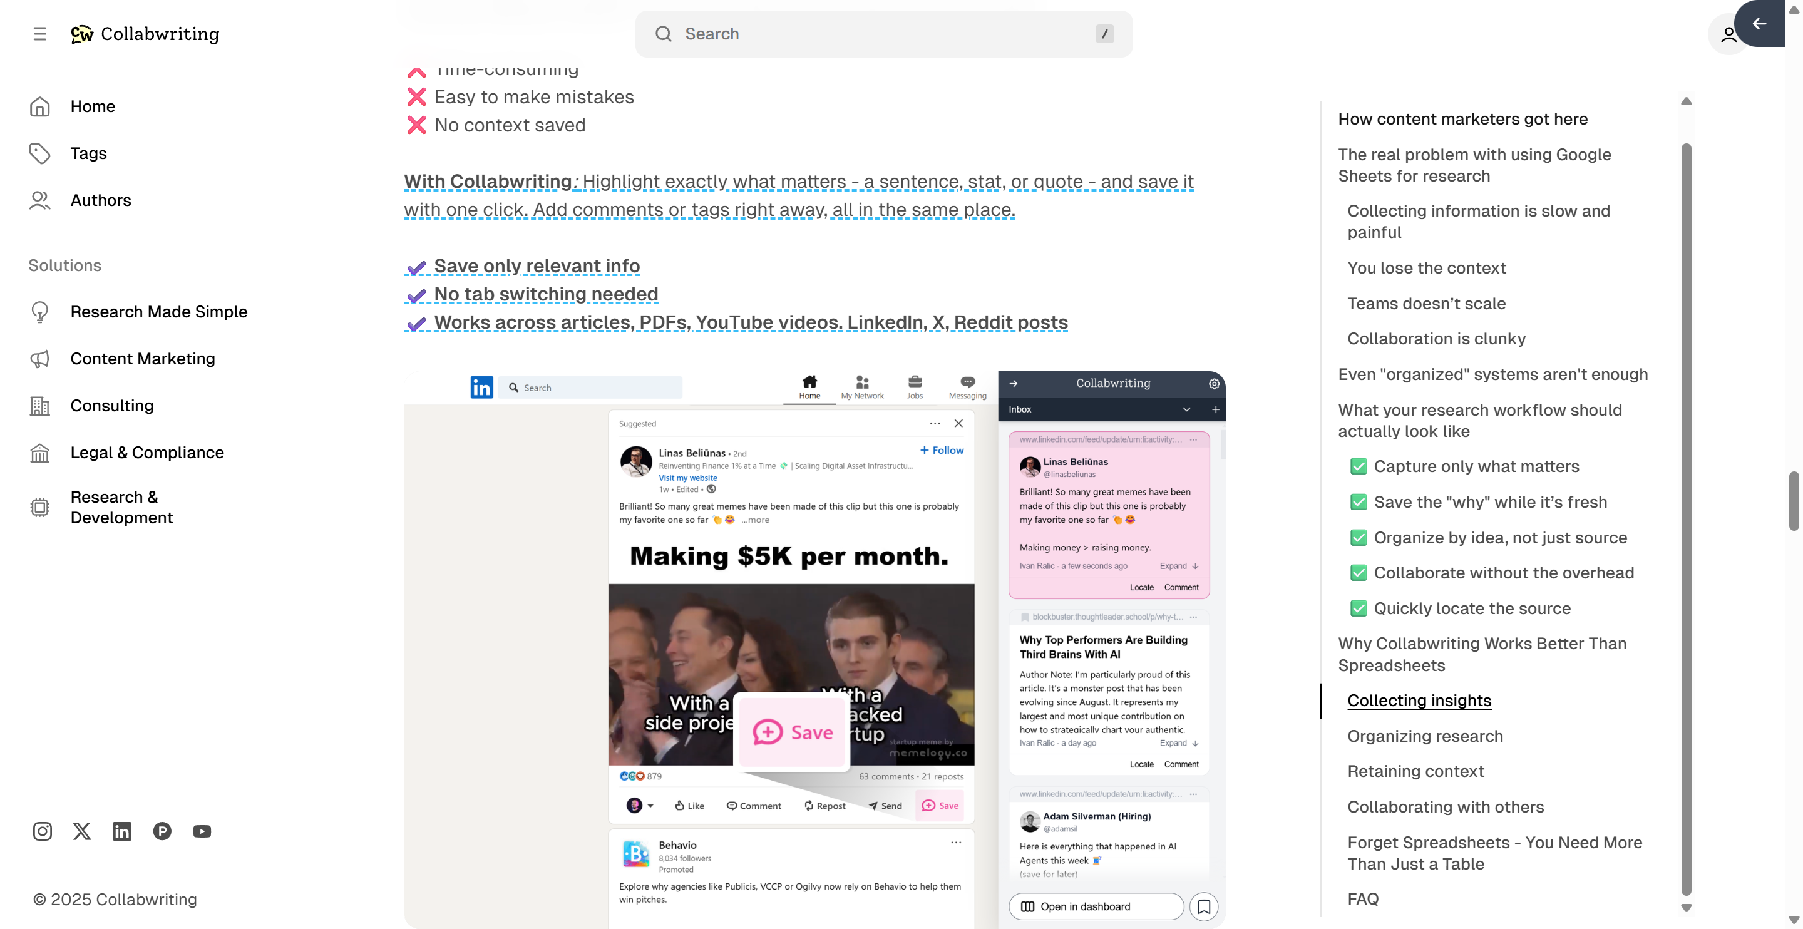Screen dimensions: 1803x929
Task: Click the chip icon for Research & Development
Action: pyautogui.click(x=40, y=507)
